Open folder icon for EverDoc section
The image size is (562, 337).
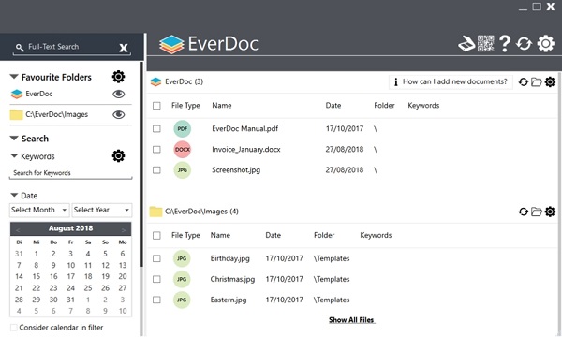(536, 81)
